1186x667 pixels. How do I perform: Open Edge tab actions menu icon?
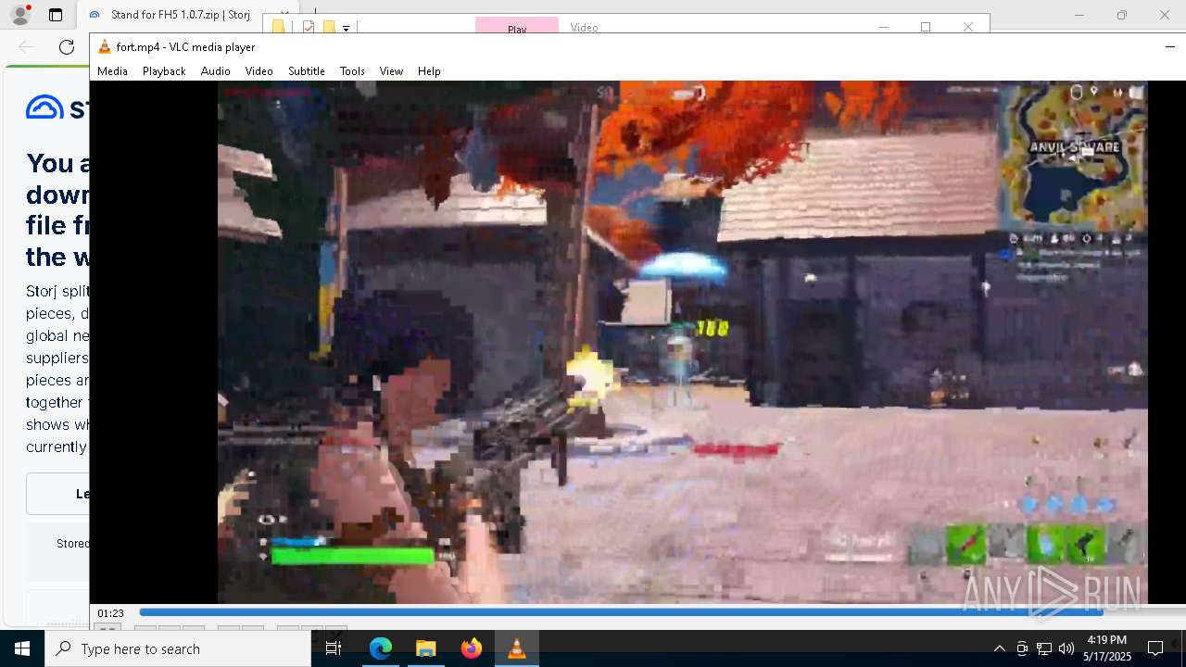pos(56,15)
